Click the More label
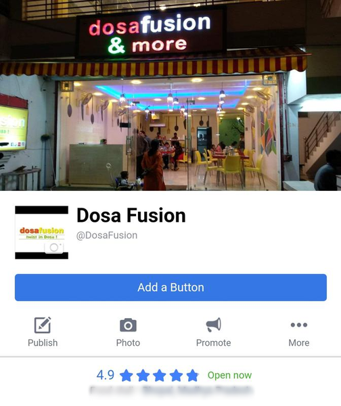Viewport: 341px width, 406px height. (299, 342)
